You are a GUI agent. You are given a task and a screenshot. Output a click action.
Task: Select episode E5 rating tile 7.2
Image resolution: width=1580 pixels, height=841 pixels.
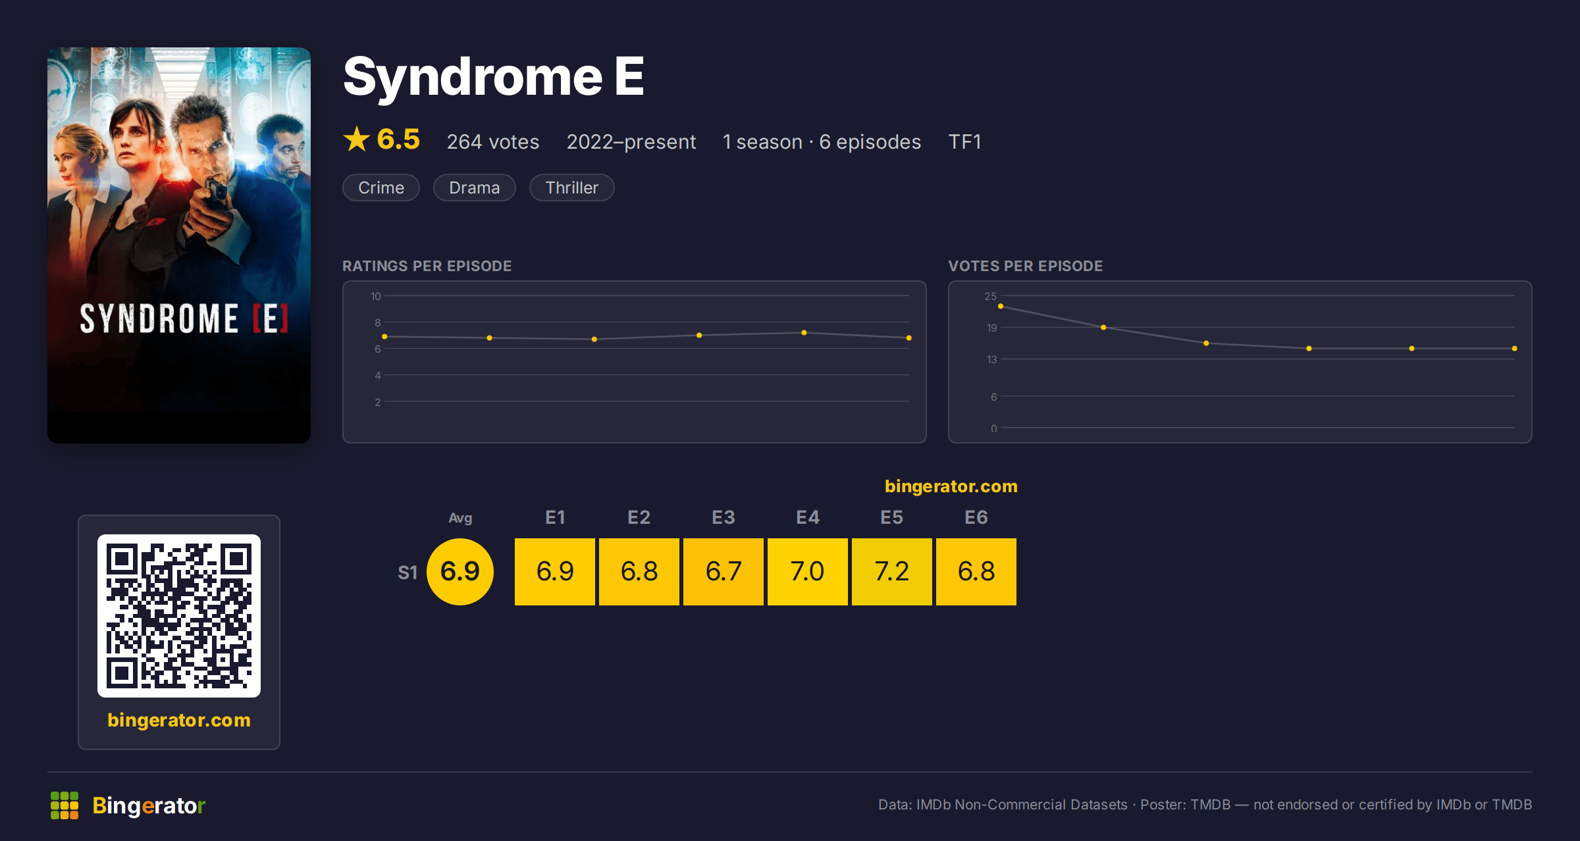click(892, 571)
